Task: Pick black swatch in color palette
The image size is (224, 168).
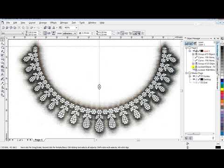Action: point(222,48)
